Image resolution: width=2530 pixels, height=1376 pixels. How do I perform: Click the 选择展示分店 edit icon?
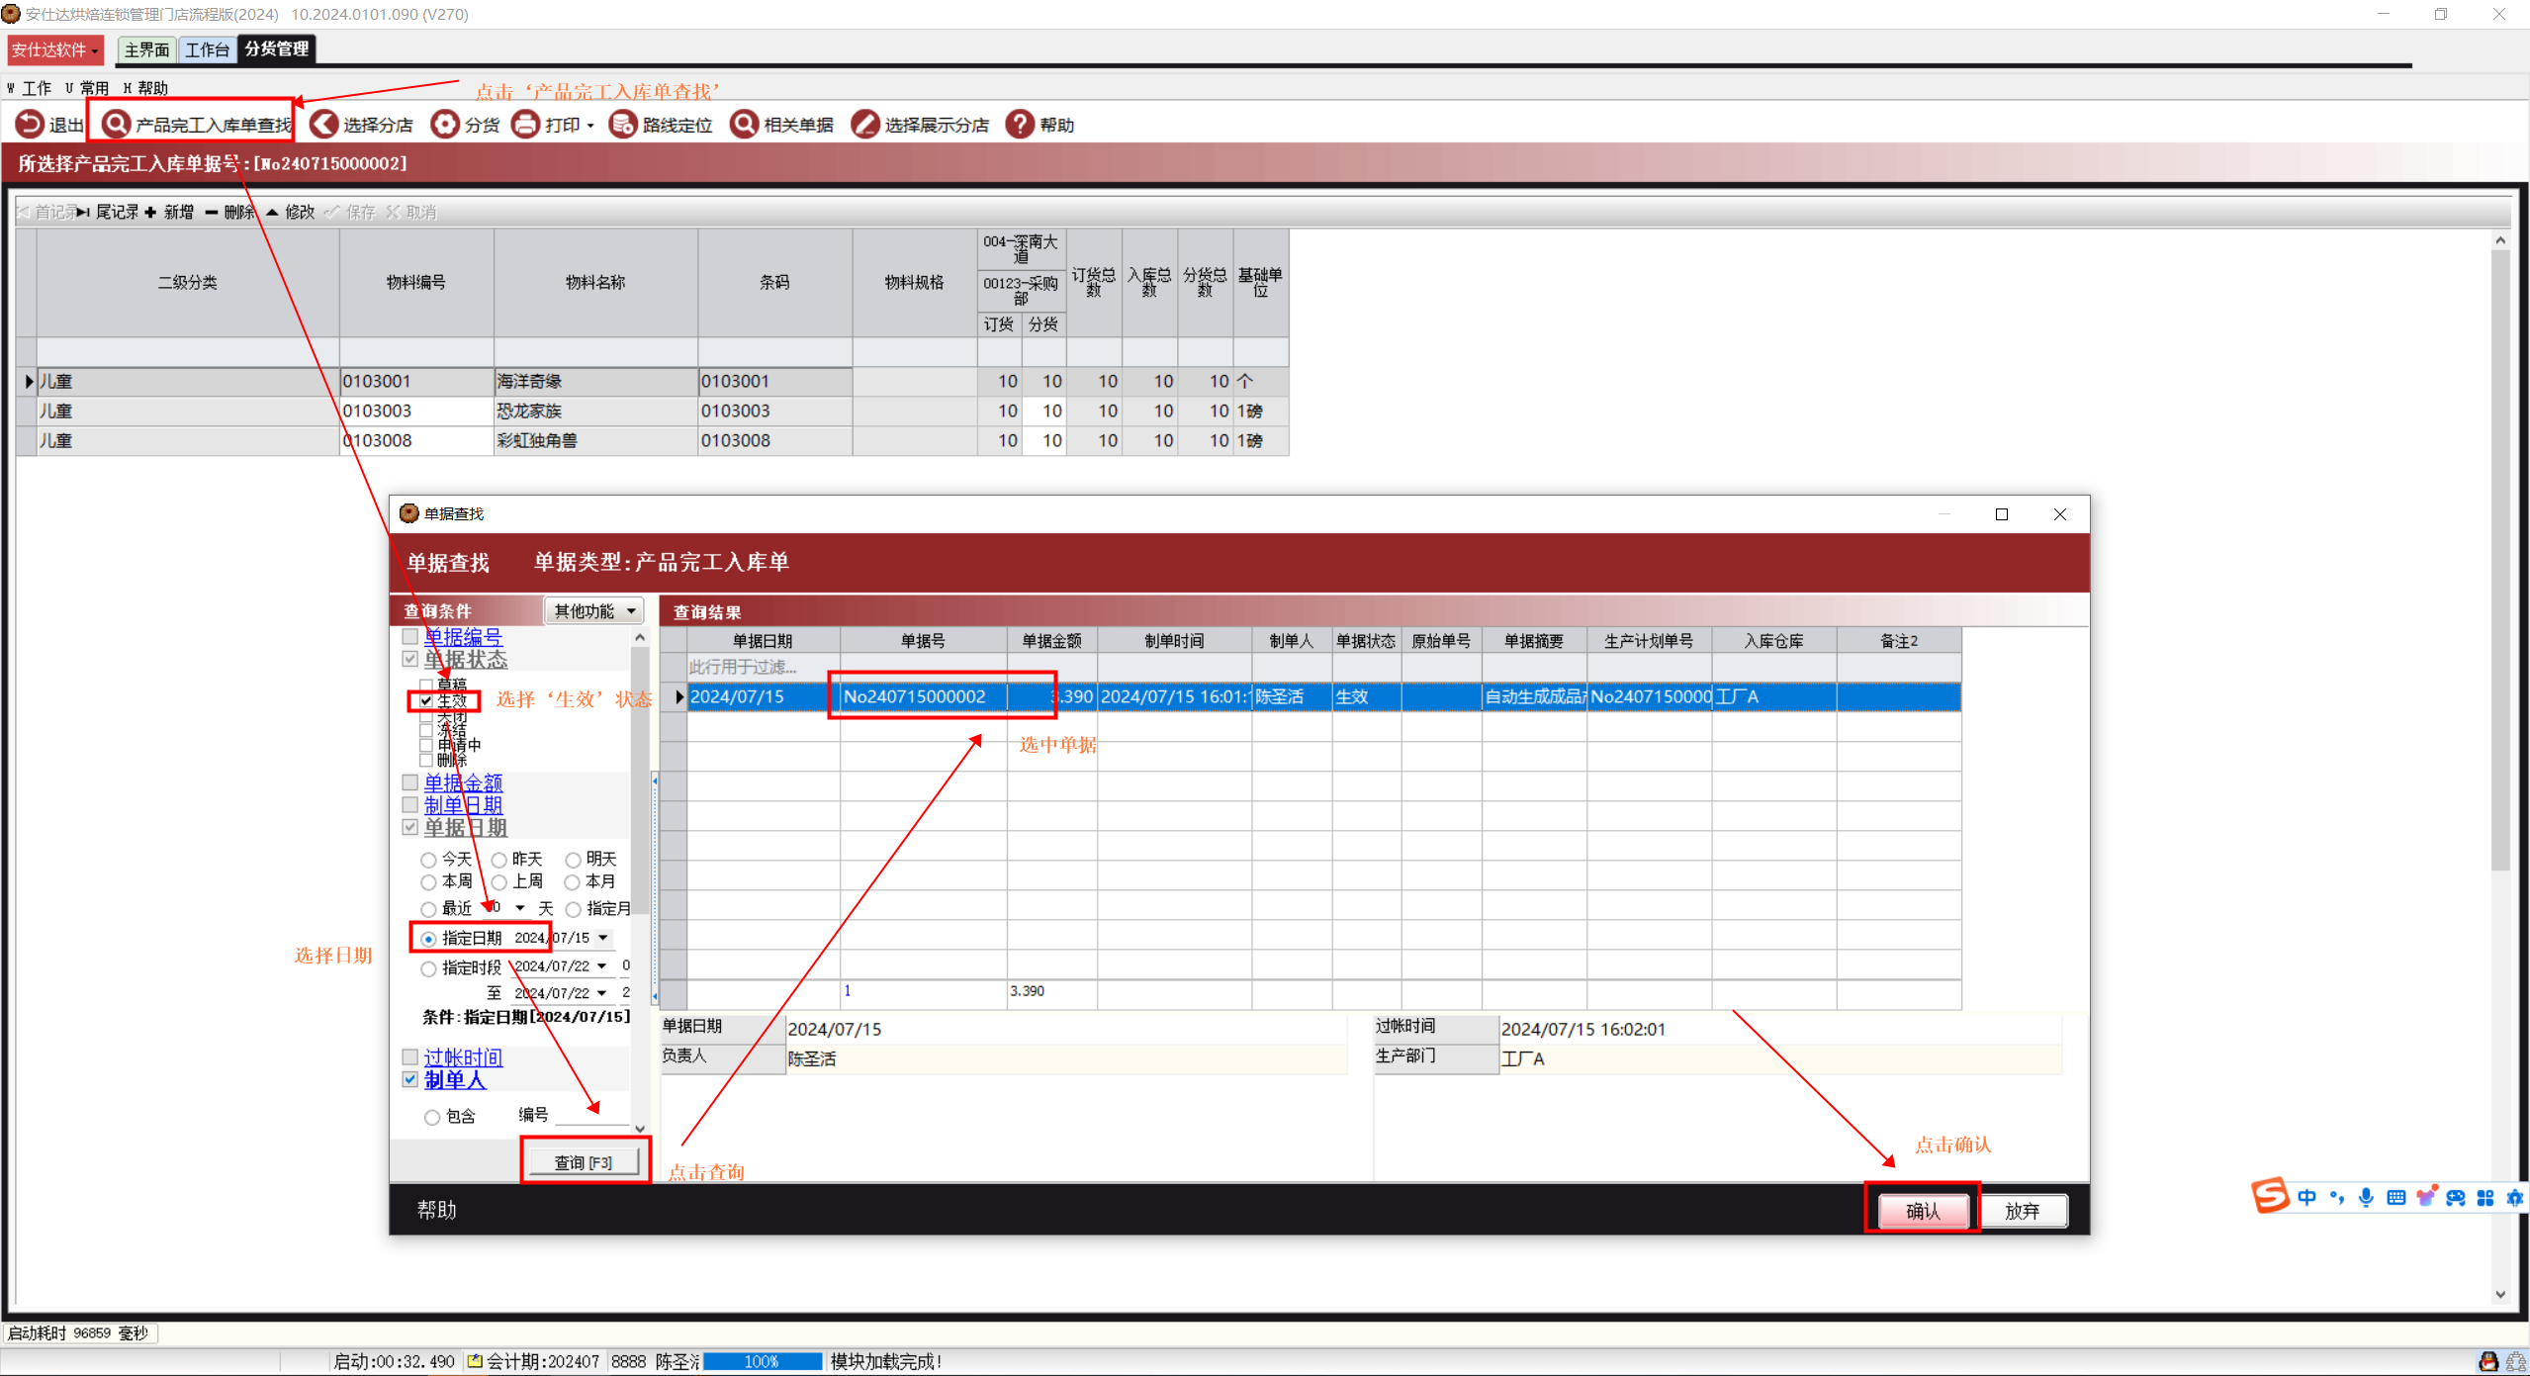click(865, 125)
